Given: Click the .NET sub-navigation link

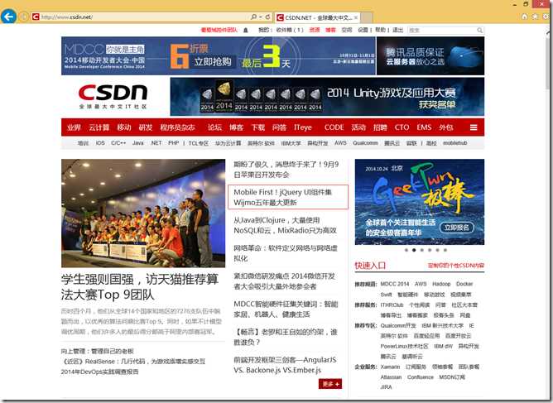Looking at the screenshot, I should [156, 143].
